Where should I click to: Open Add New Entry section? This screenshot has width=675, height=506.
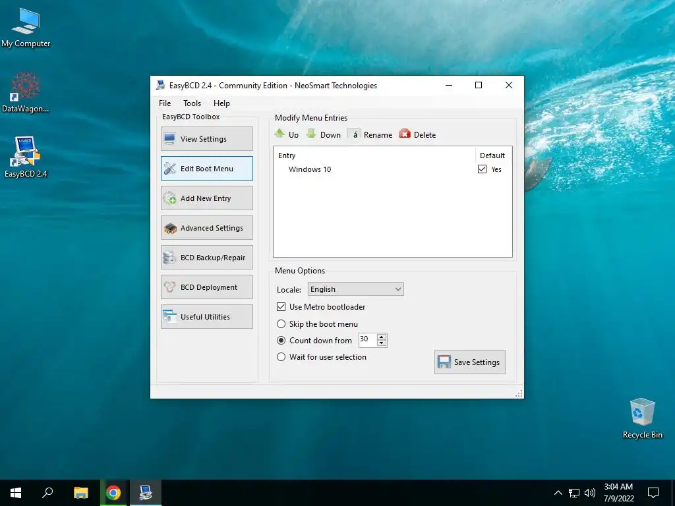pos(206,198)
